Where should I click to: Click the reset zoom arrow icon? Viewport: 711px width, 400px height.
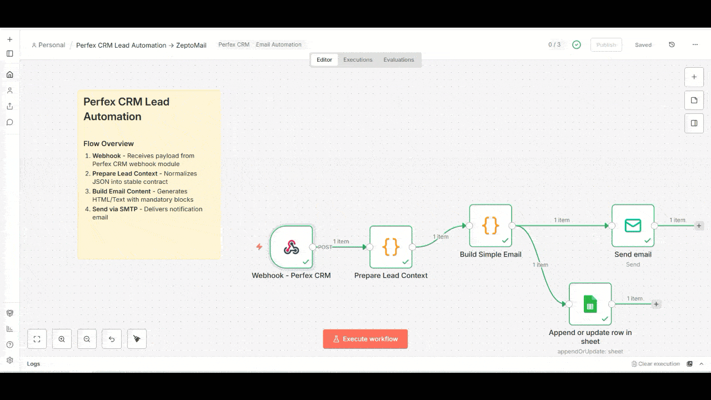112,339
